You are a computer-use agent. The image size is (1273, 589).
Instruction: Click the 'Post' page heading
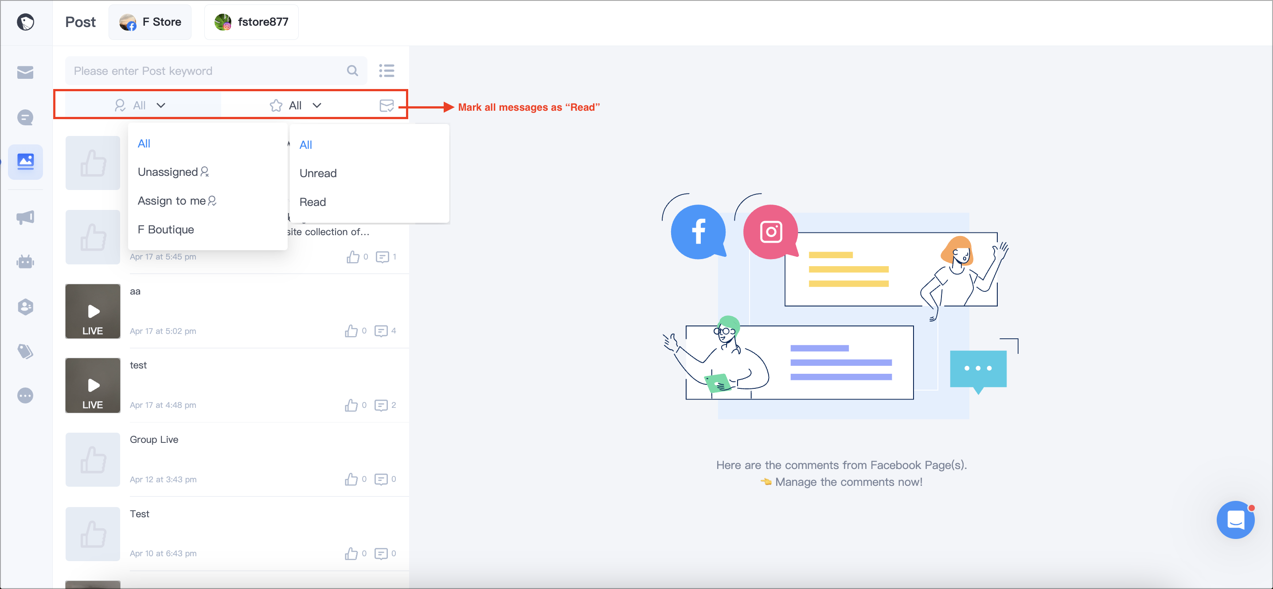pyautogui.click(x=81, y=22)
